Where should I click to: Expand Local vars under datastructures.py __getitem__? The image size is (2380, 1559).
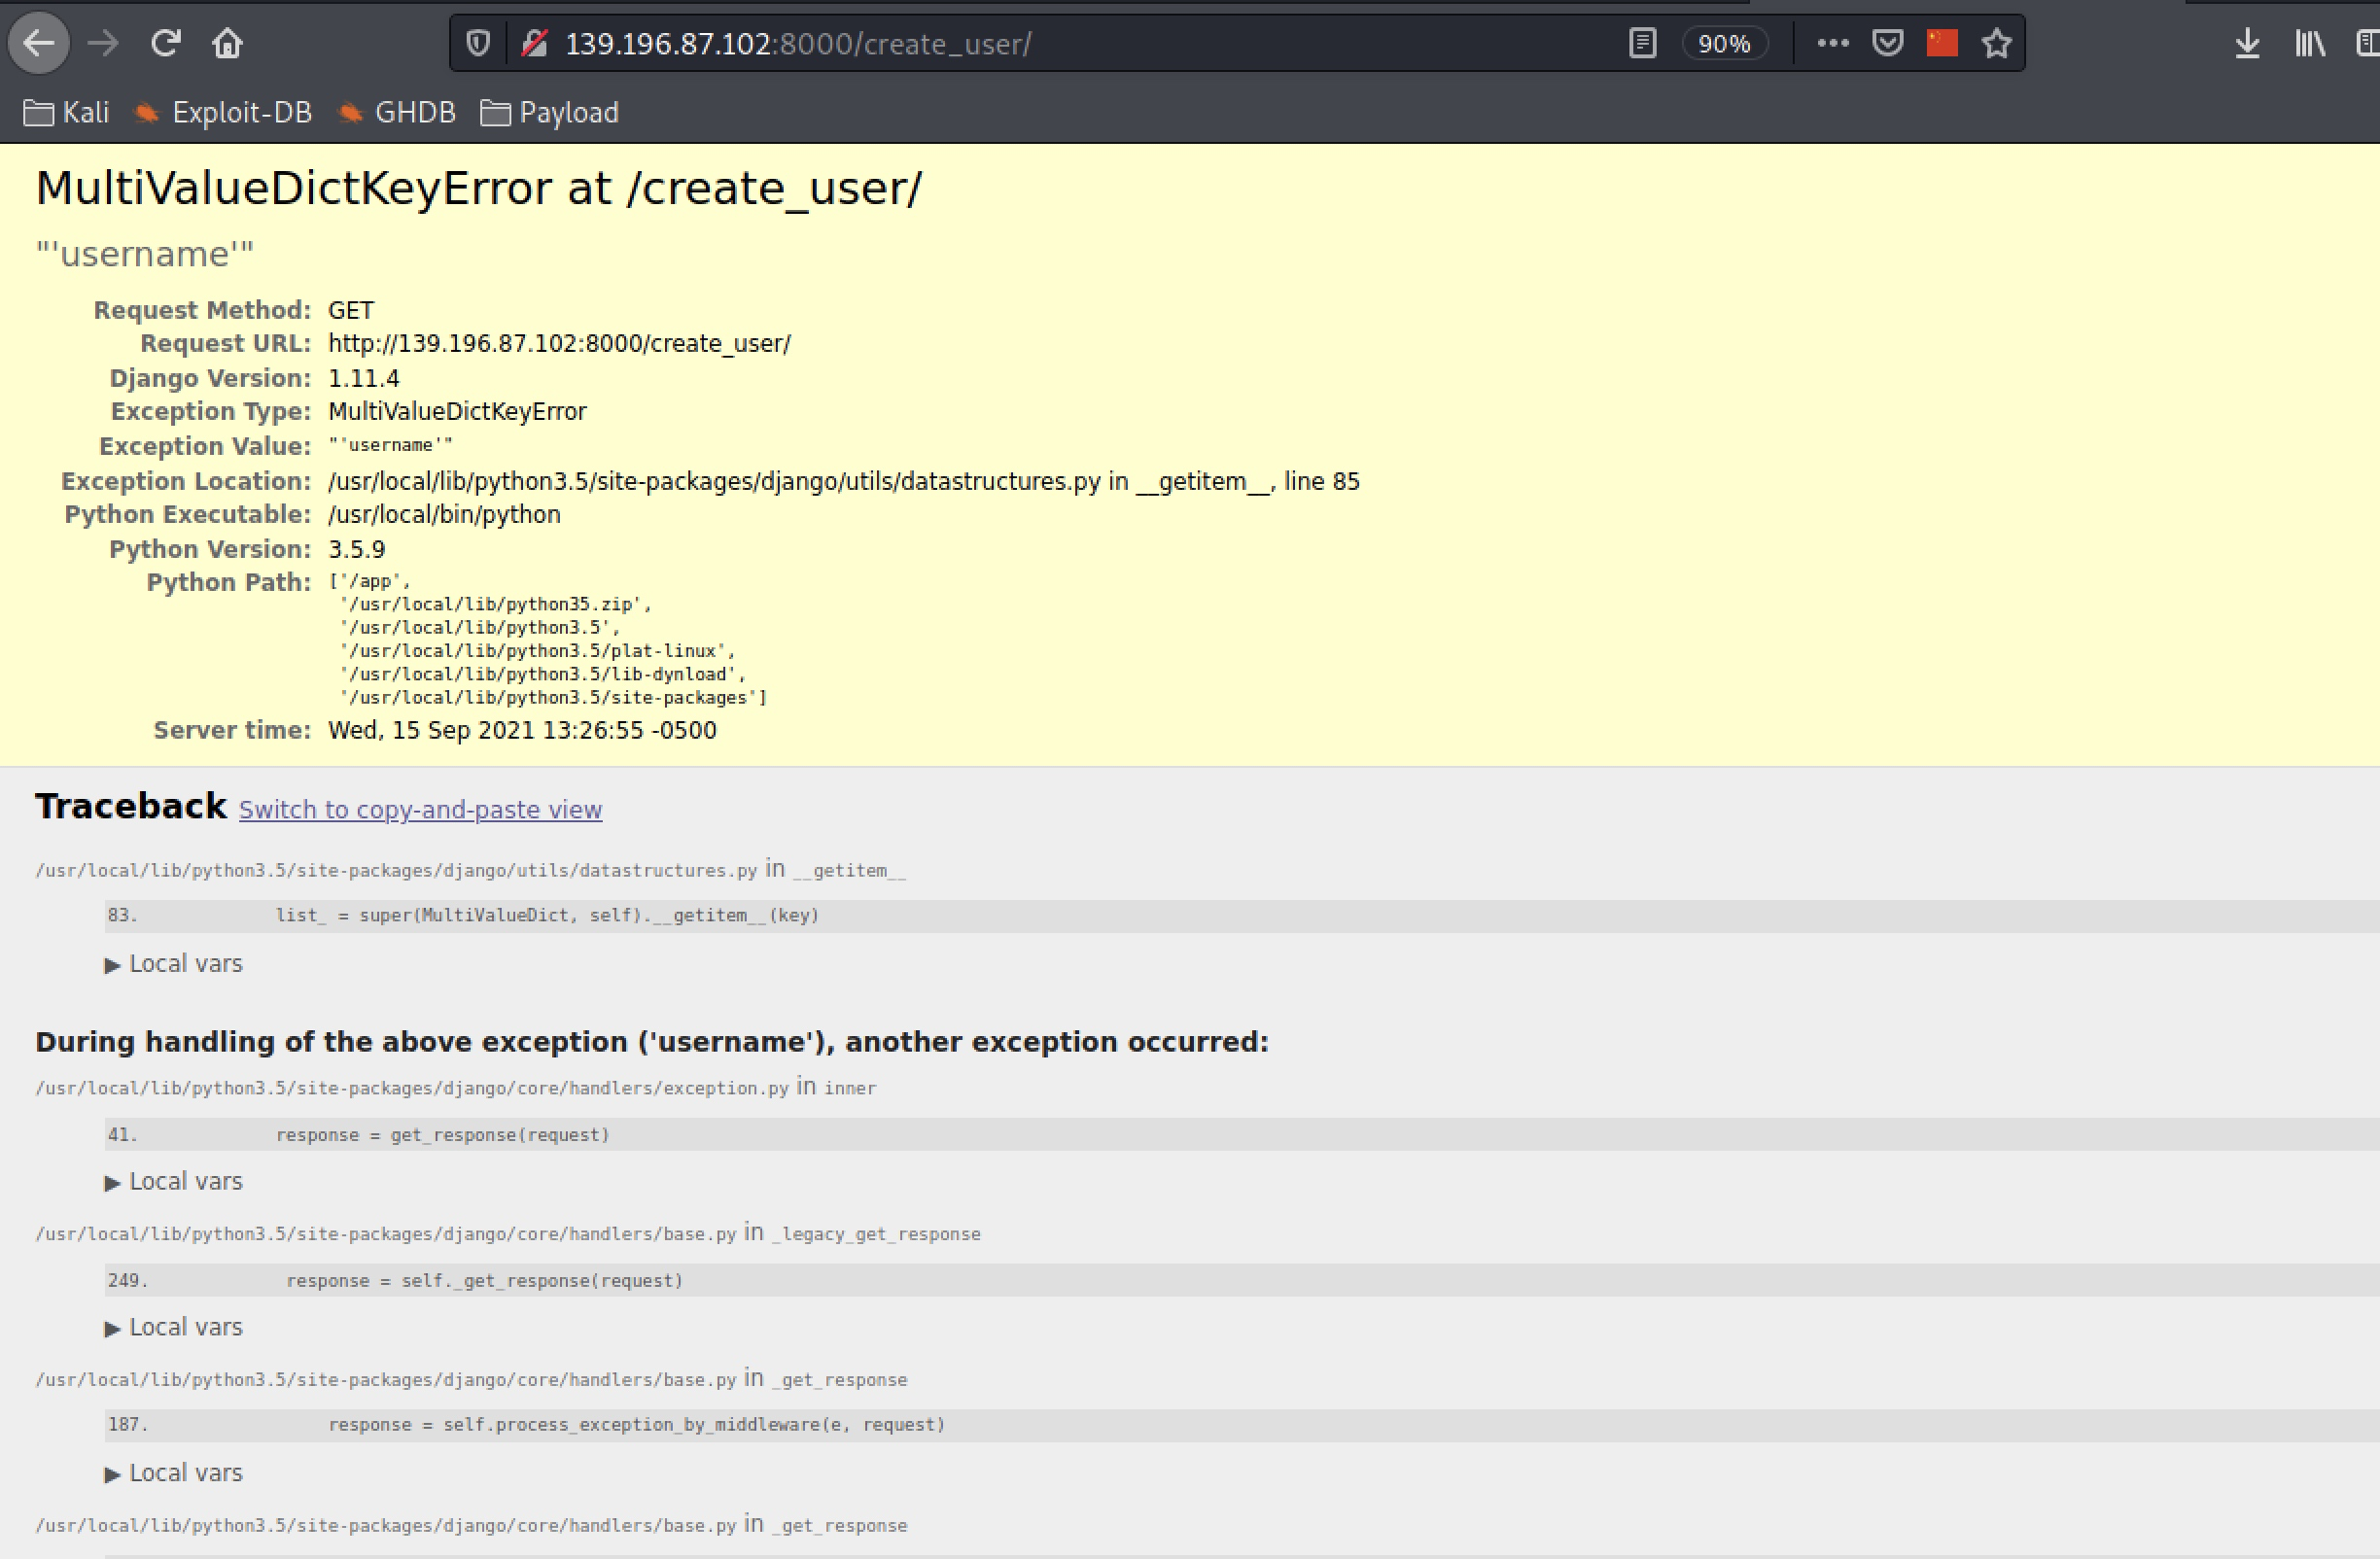pos(174,963)
